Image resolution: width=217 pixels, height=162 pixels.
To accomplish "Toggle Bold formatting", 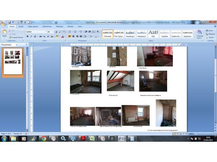I will pyautogui.click(x=27, y=36).
